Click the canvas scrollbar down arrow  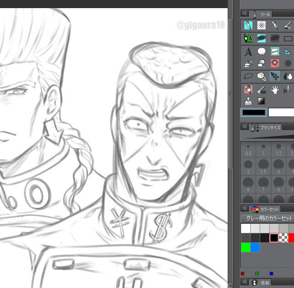[x=231, y=285]
